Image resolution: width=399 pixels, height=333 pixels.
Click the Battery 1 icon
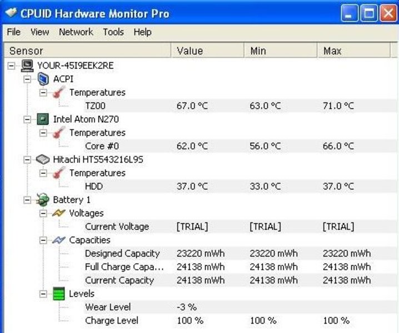[x=42, y=200]
